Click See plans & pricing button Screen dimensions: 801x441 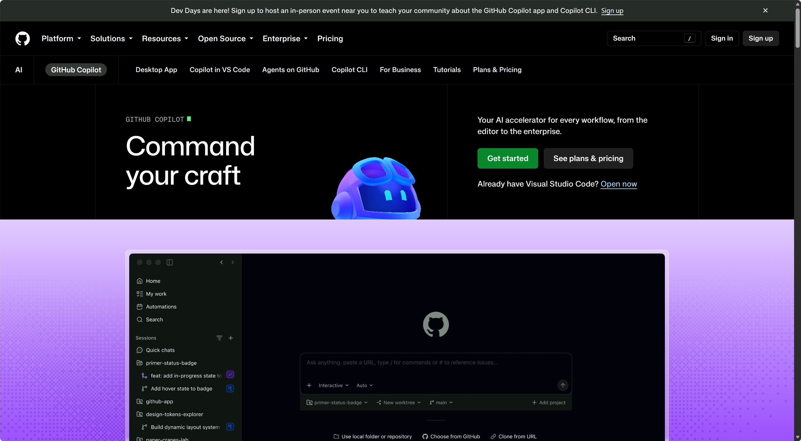click(x=588, y=159)
